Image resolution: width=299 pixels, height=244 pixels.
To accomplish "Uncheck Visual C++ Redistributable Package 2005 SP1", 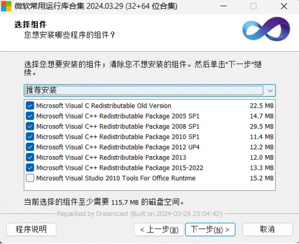I will click(x=30, y=116).
